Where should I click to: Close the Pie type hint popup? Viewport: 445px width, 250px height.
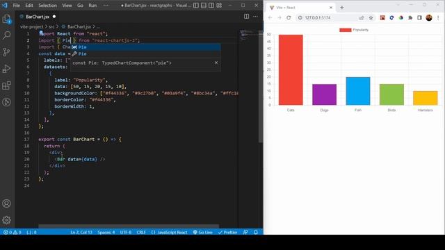(216, 62)
